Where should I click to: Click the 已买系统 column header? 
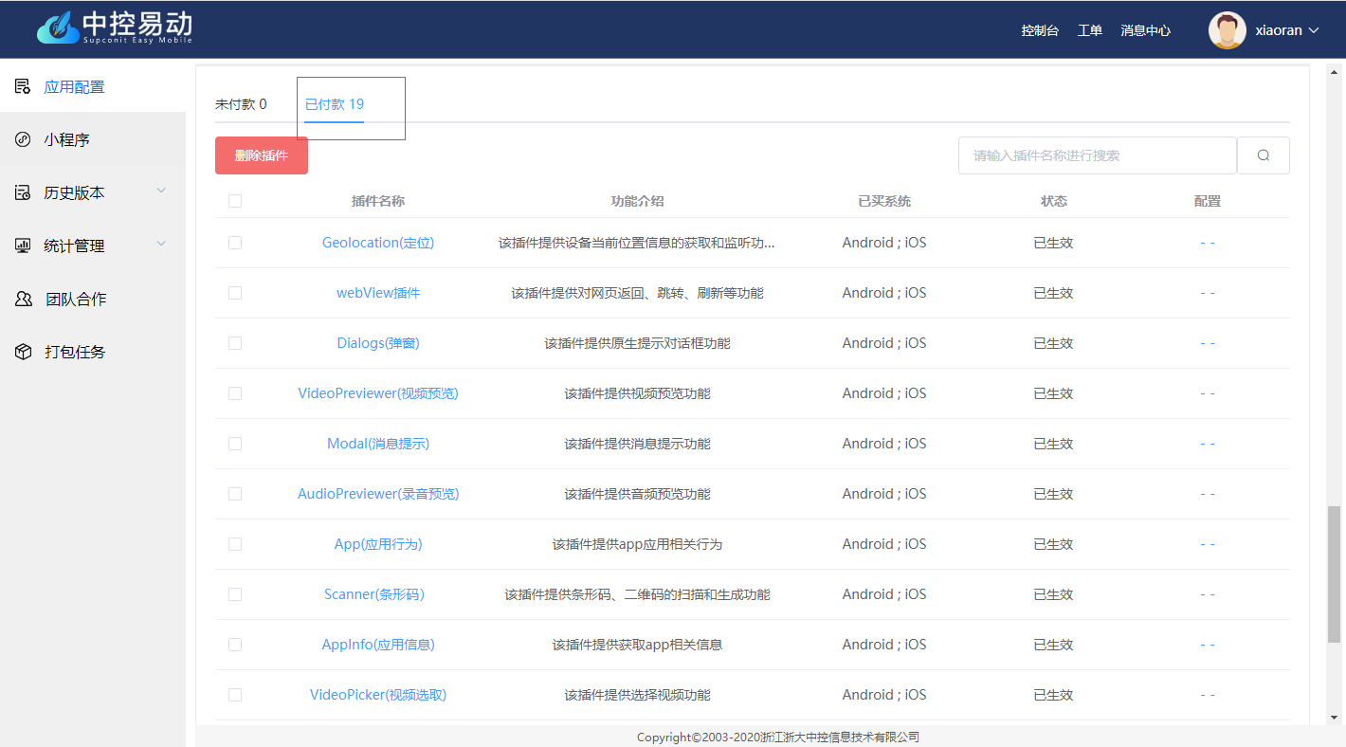[884, 201]
